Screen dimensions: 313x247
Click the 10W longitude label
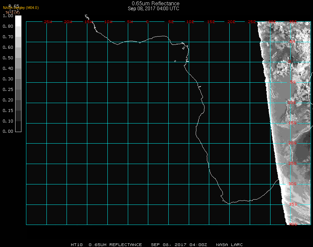[x=108, y=22]
